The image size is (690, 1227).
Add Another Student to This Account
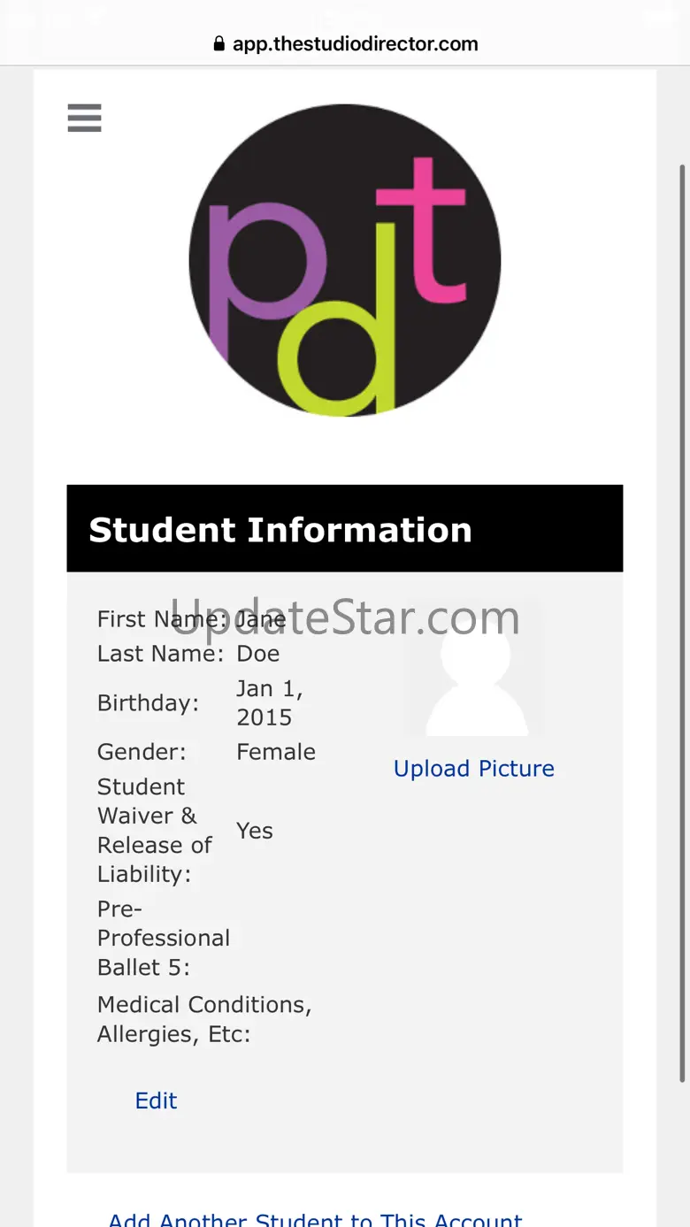(315, 1218)
